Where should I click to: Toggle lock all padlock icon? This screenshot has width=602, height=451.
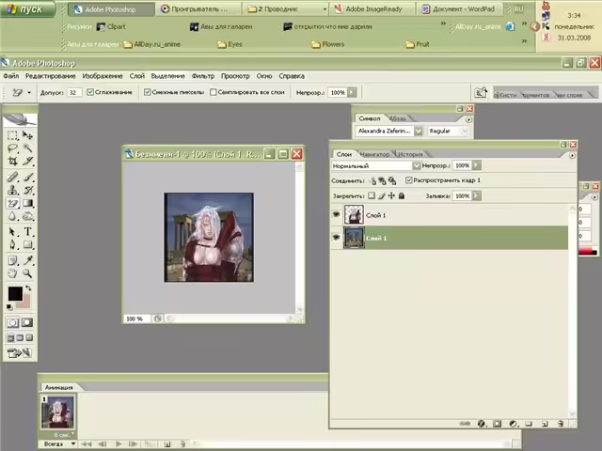[402, 195]
